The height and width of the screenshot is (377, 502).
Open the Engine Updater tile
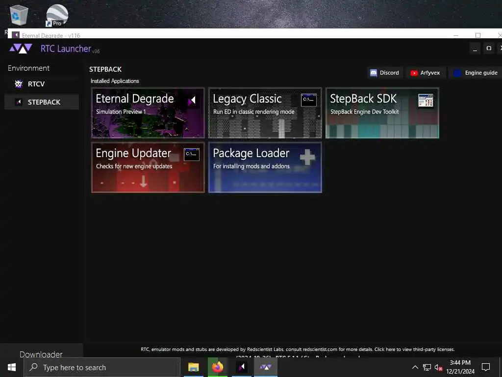click(x=148, y=167)
